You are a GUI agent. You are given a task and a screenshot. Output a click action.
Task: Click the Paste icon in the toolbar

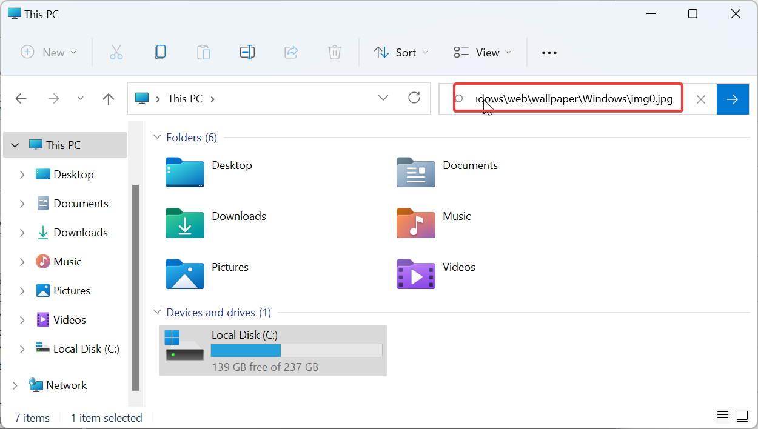pos(204,52)
